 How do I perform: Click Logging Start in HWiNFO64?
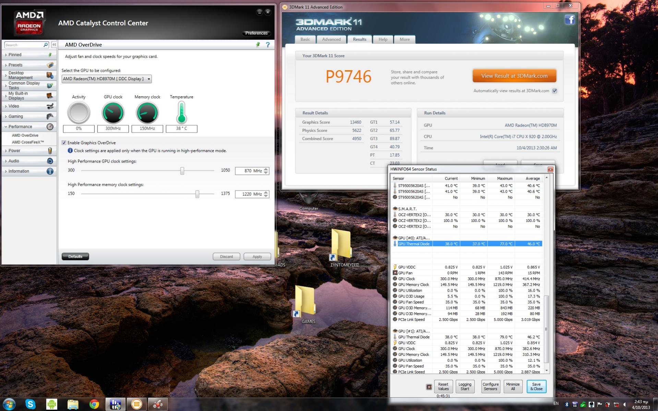(465, 386)
